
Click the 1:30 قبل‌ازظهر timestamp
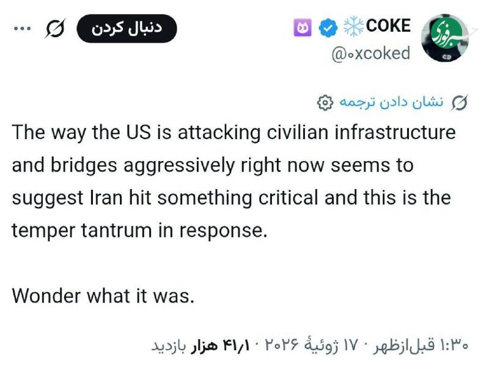click(x=421, y=345)
